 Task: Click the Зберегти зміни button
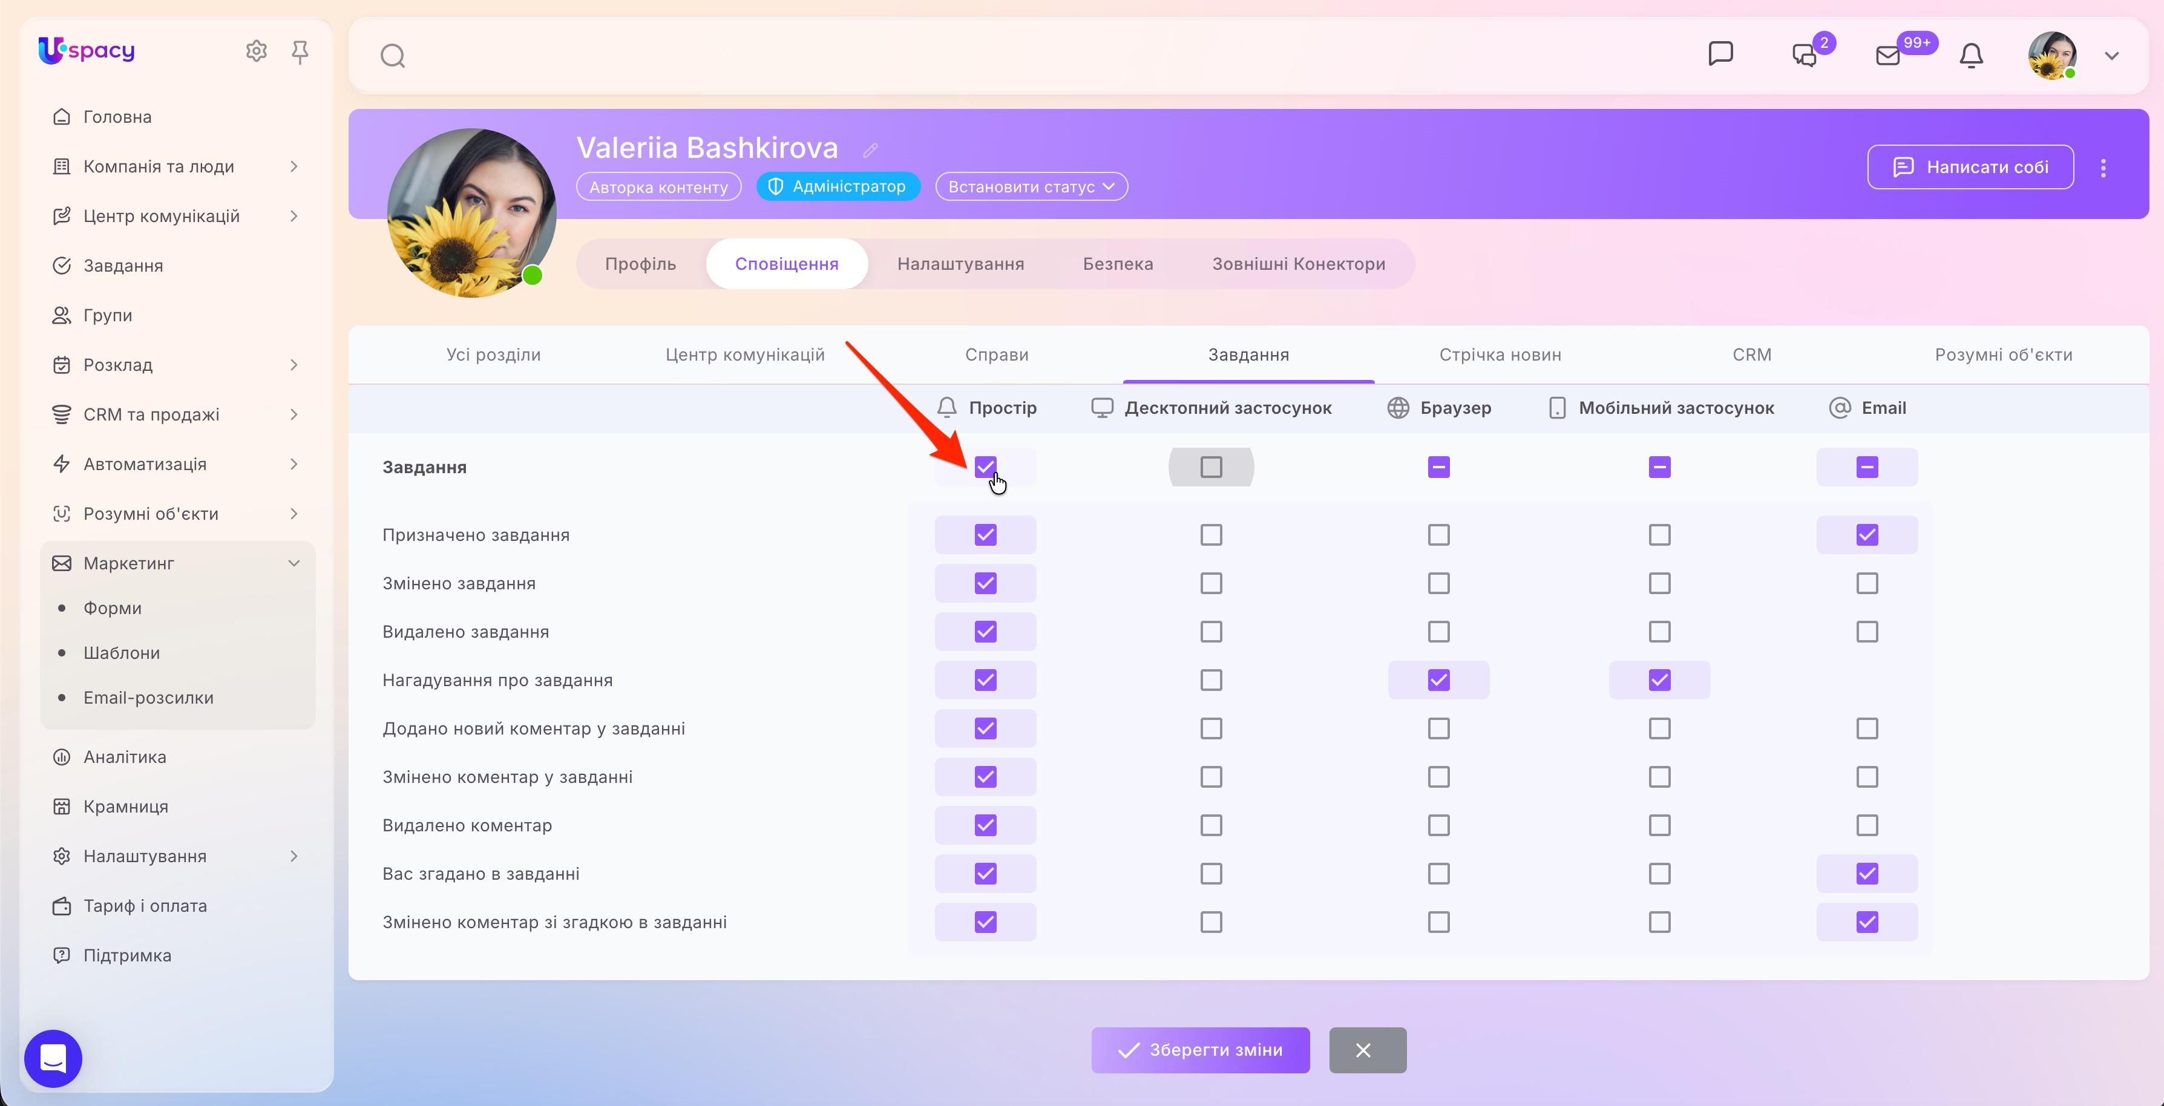tap(1199, 1050)
